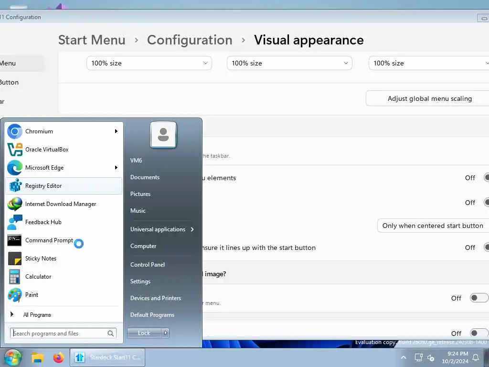Expand the Chromium jump list arrow

tap(116, 131)
